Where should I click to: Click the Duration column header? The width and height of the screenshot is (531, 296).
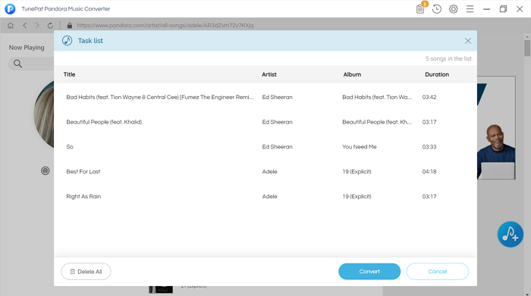pos(437,74)
